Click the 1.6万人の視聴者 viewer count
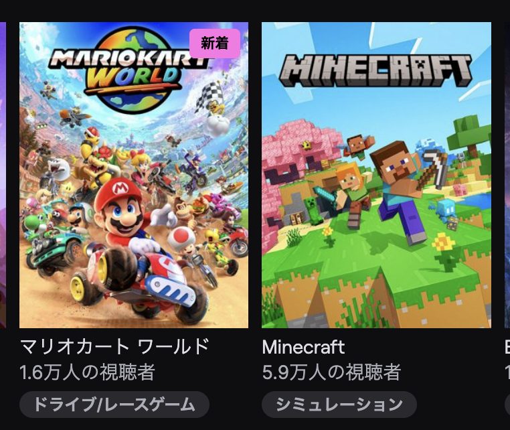Image resolution: width=510 pixels, height=430 pixels. tap(87, 372)
